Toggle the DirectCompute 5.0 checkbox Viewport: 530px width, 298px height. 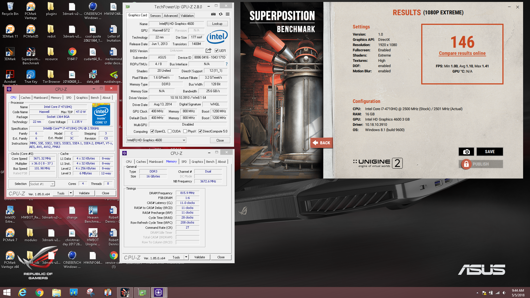[x=200, y=131]
